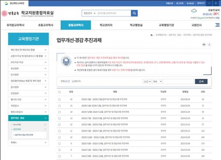This screenshot has width=221, height=160.
Task: Click the print icon above notice box
Action: (204, 44)
